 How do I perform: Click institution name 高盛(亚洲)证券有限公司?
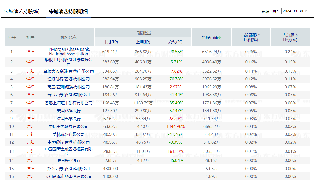coord(69,87)
